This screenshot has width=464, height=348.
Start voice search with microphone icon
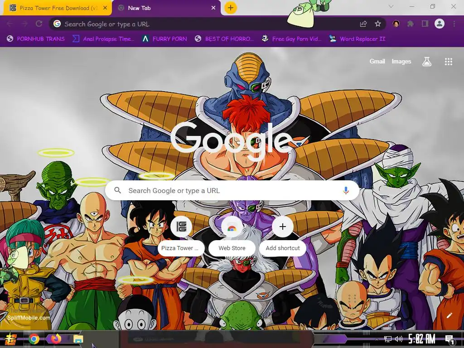[346, 191]
